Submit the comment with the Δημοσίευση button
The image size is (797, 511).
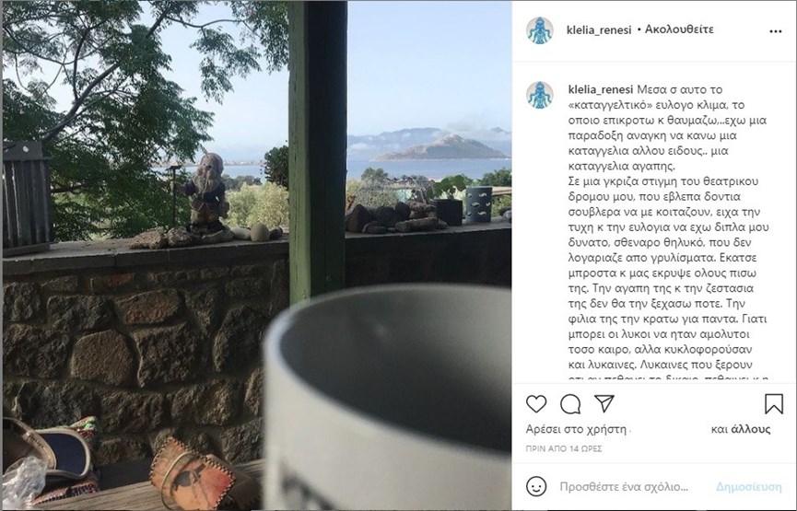click(749, 487)
